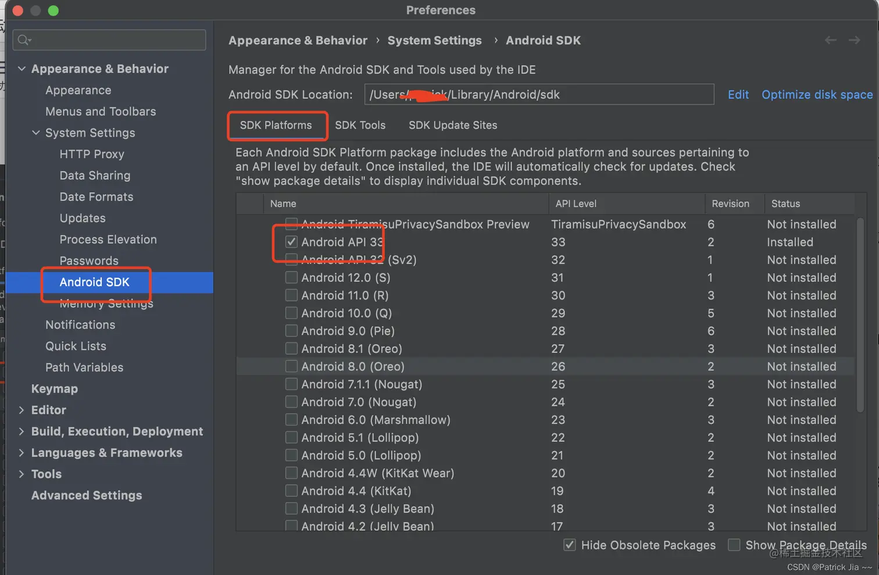Check the Android 7.0 (Nougat) checkbox
Viewport: 879px width, 575px height.
(291, 402)
